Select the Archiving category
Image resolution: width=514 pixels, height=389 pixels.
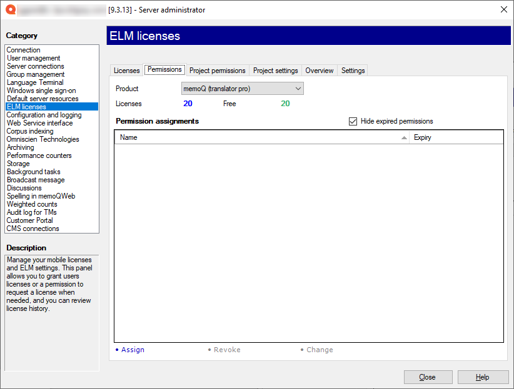pyautogui.click(x=21, y=147)
